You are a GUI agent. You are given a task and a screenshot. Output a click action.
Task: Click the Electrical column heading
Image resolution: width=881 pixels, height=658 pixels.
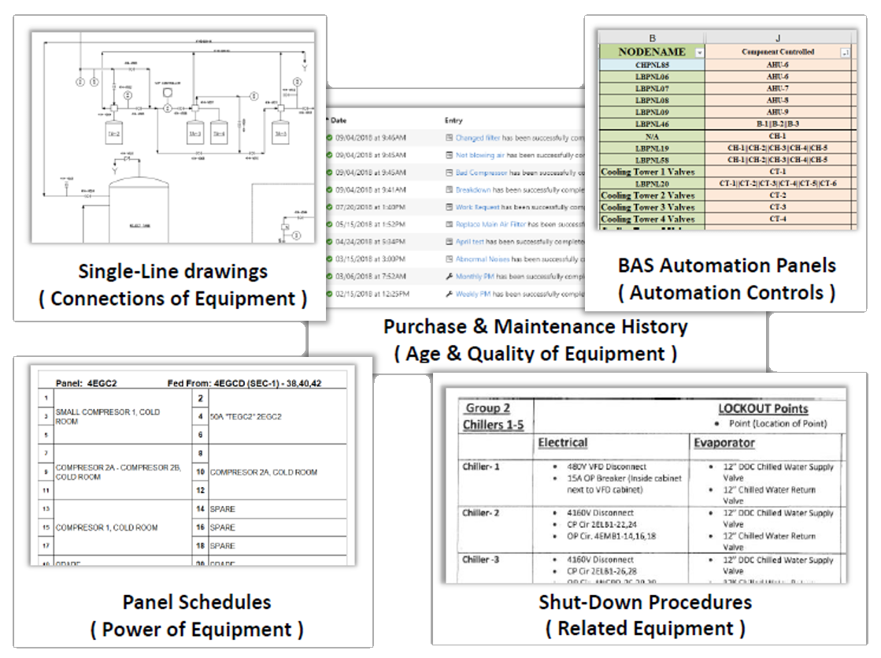(x=562, y=443)
